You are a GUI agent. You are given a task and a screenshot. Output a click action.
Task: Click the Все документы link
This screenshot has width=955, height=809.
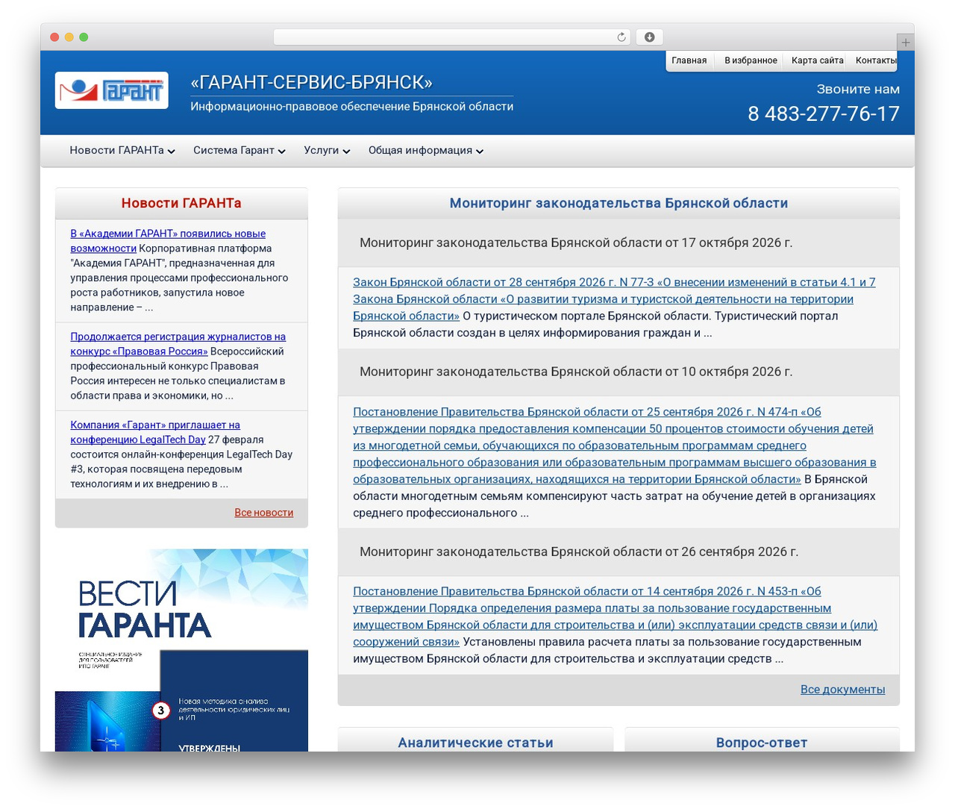pyautogui.click(x=843, y=690)
